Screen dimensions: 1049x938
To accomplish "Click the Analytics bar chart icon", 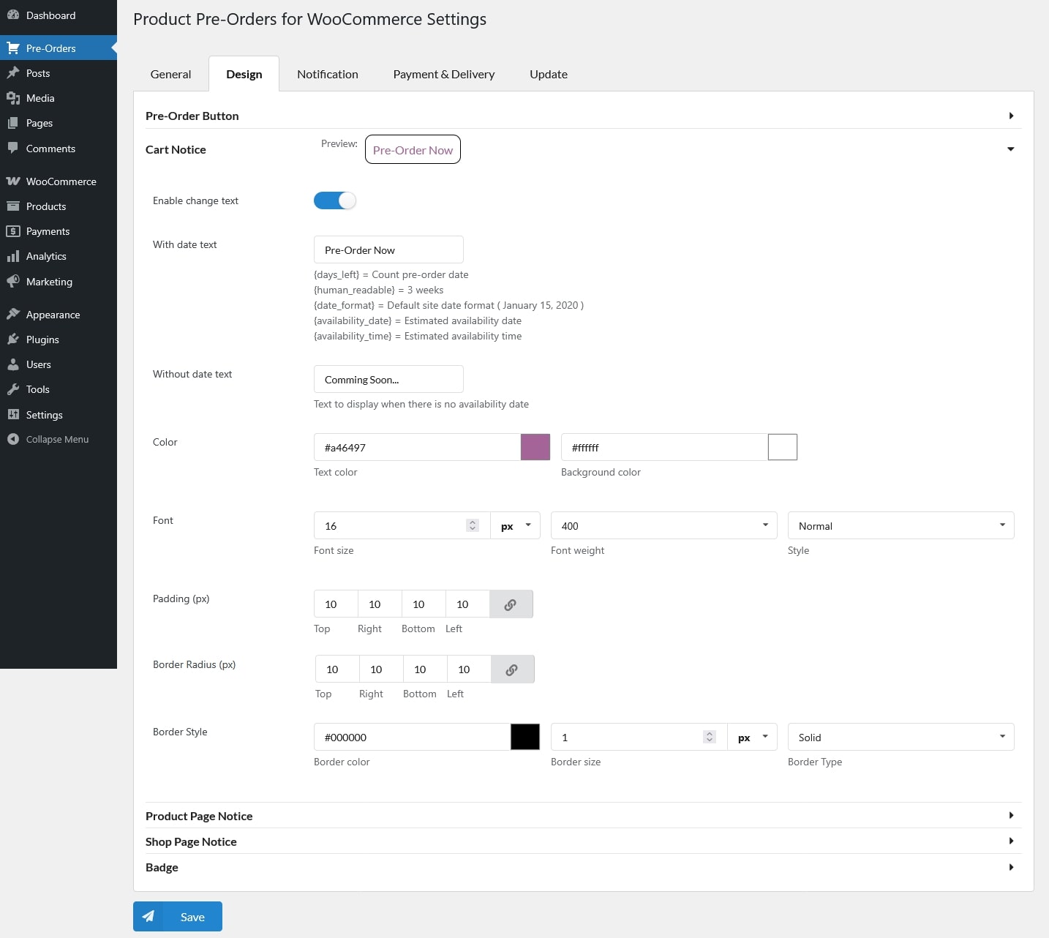I will (13, 256).
